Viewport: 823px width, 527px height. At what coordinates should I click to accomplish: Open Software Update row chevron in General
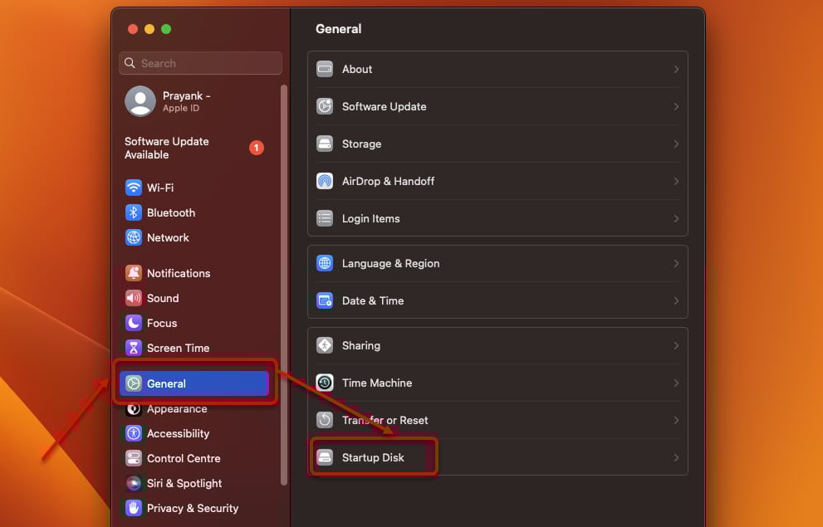pyautogui.click(x=676, y=106)
